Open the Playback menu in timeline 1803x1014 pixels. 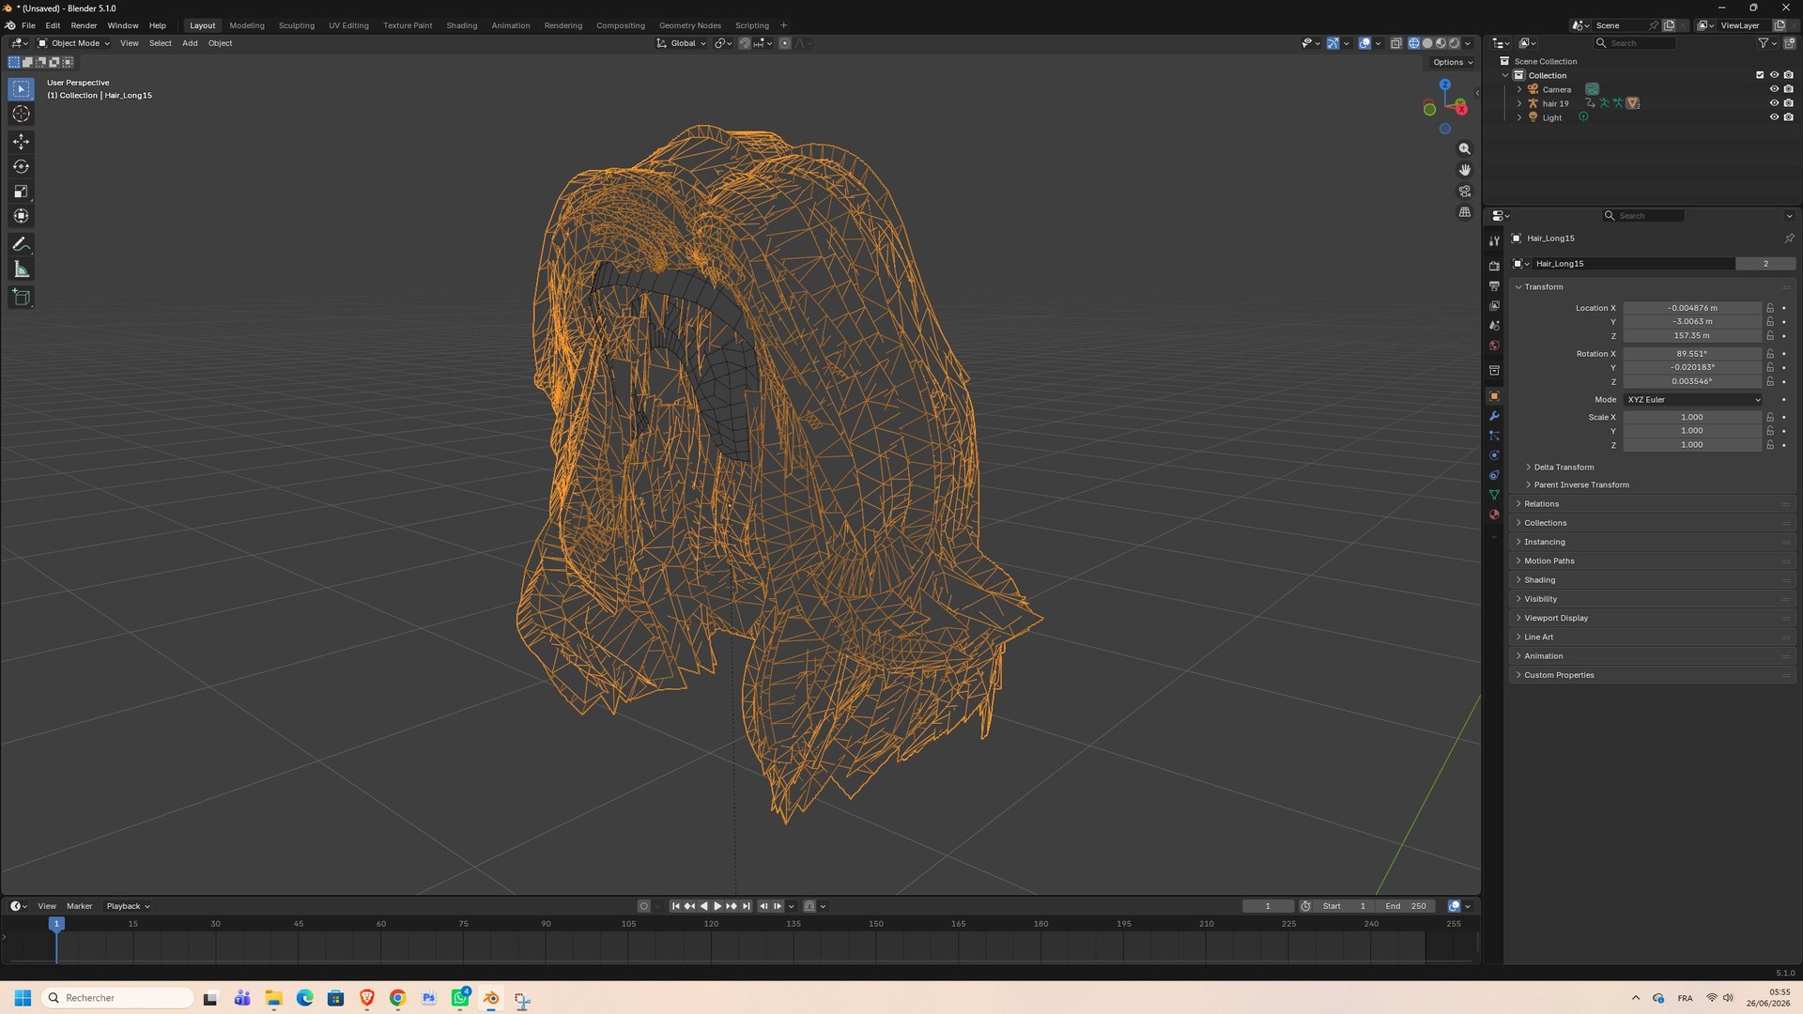(128, 906)
